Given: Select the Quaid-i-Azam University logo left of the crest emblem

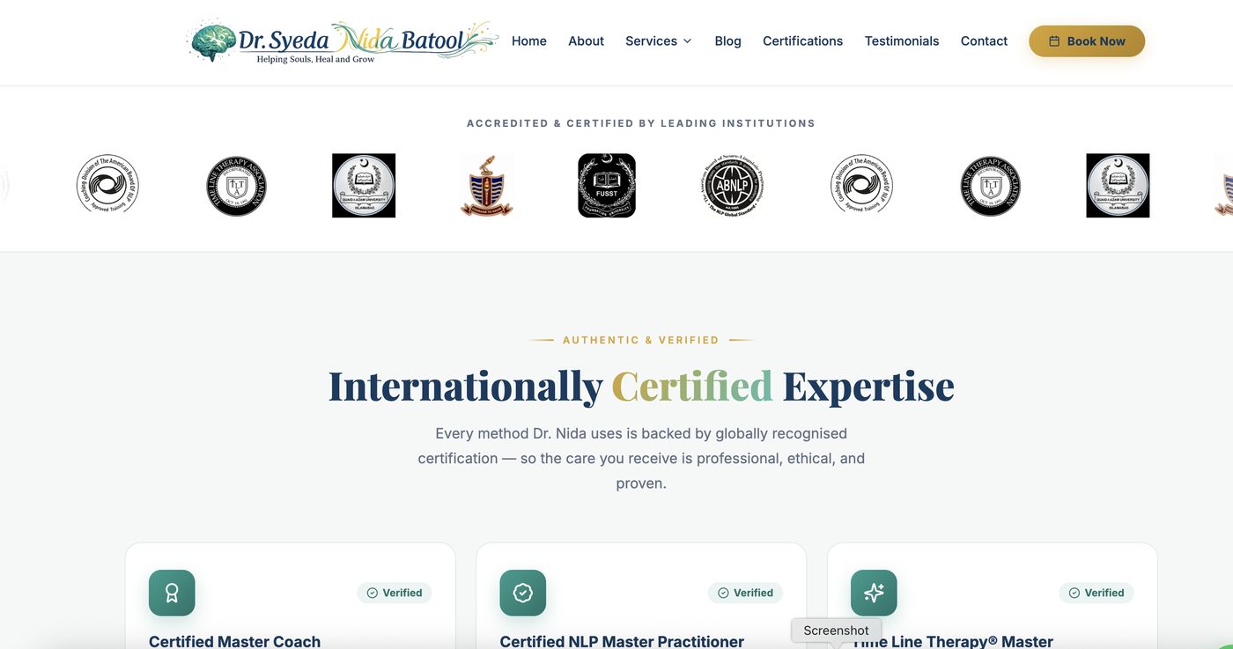Looking at the screenshot, I should pos(364,186).
